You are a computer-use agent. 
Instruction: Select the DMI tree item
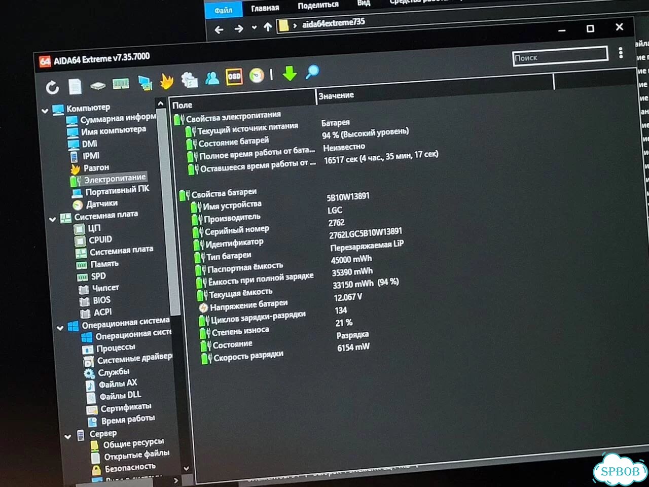click(x=83, y=144)
